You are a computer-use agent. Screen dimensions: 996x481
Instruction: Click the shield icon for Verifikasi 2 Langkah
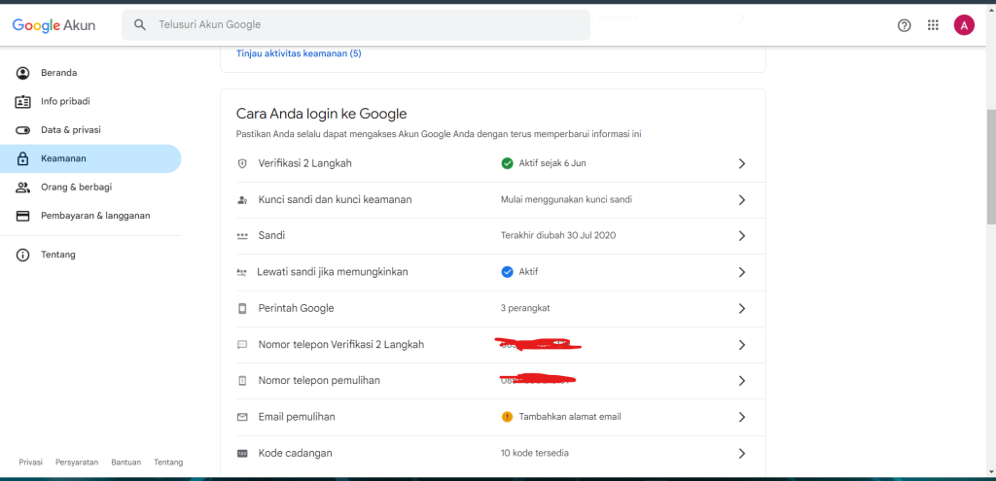(242, 163)
